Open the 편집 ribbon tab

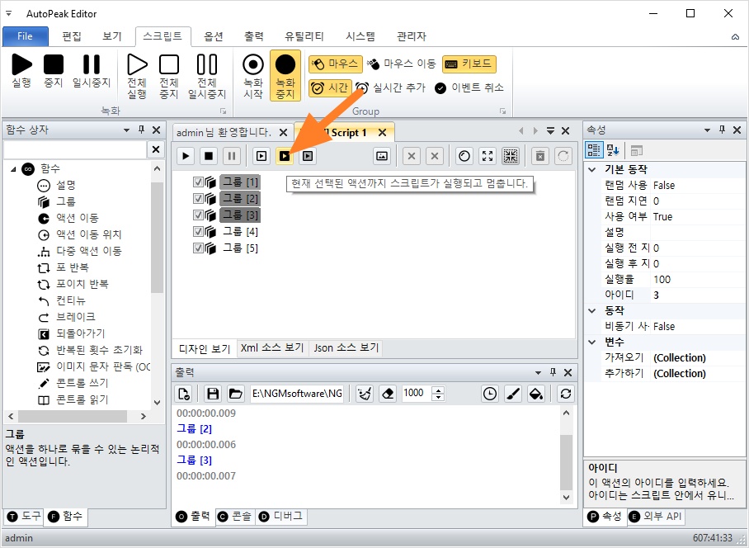[x=72, y=36]
